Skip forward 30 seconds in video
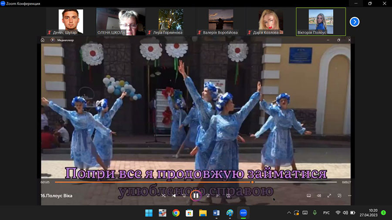The height and width of the screenshot is (220, 392). [x=208, y=196]
